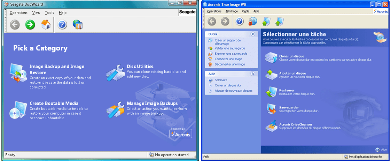Click Déconnecter une image link
This screenshot has width=391, height=161.
tap(230, 64)
